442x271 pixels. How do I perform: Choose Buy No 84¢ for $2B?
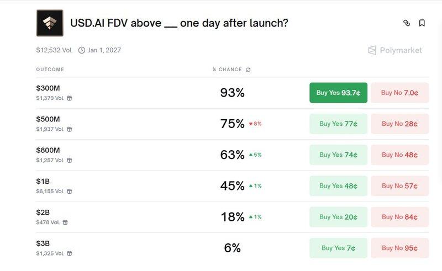coord(399,217)
